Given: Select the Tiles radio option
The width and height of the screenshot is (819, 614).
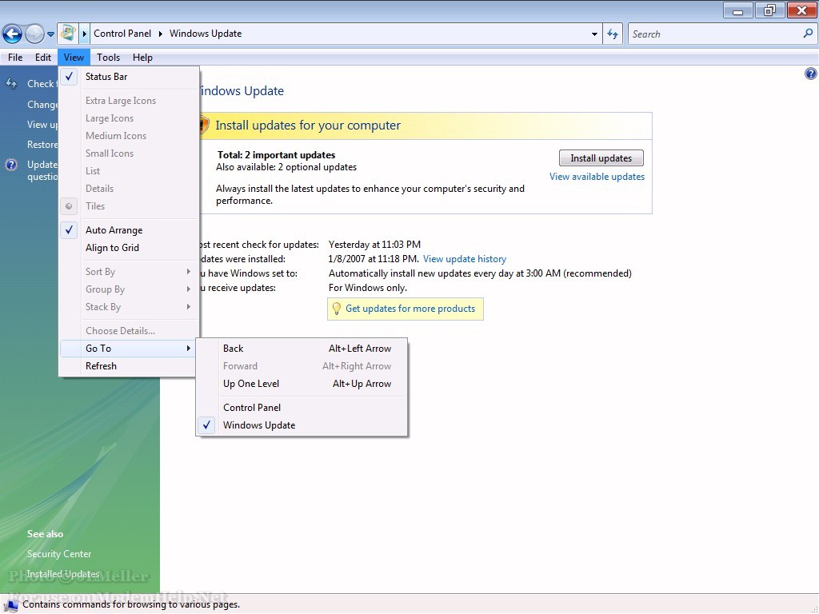Looking at the screenshot, I should click(129, 206).
